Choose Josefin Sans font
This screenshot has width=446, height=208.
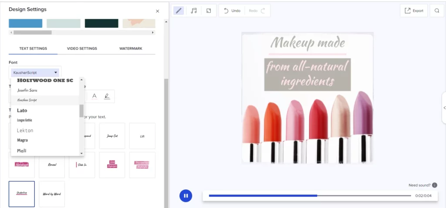coord(45,91)
